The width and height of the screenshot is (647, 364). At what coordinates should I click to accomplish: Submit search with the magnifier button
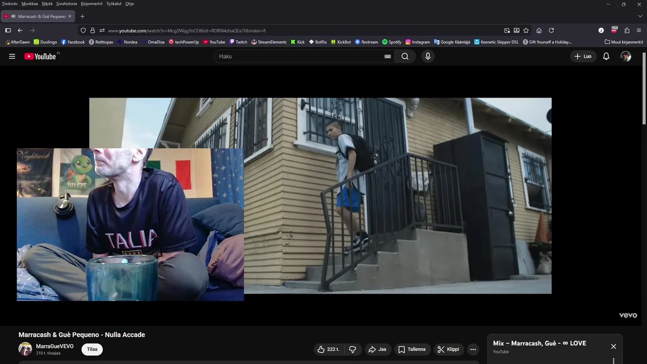point(405,56)
